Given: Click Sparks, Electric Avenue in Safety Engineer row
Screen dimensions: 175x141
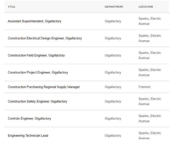Looking at the screenshot, I should coord(150,101).
